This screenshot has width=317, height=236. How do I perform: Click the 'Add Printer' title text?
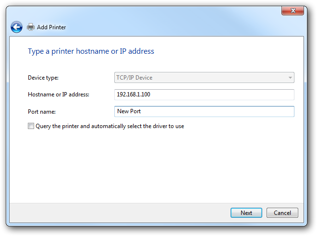[x=51, y=27]
